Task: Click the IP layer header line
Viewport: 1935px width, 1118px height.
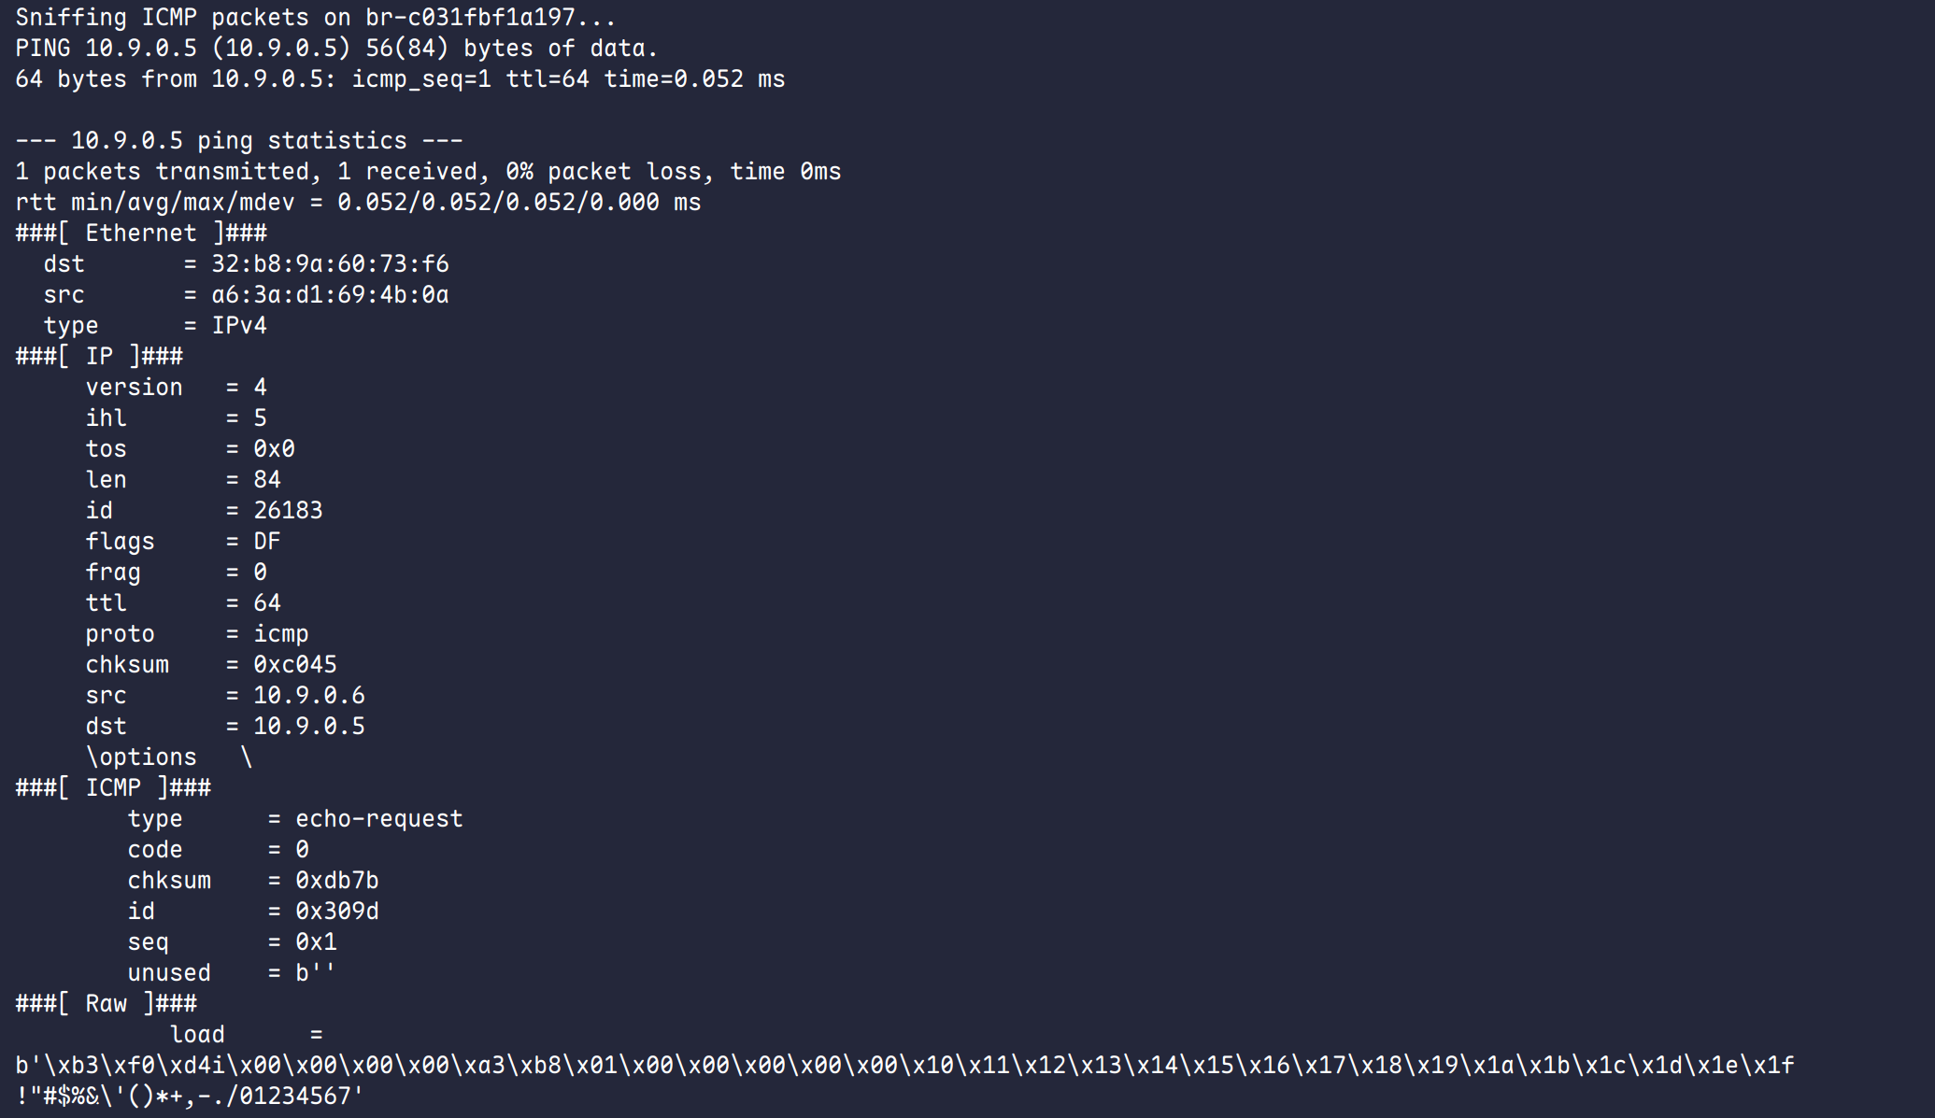Action: pyautogui.click(x=99, y=356)
